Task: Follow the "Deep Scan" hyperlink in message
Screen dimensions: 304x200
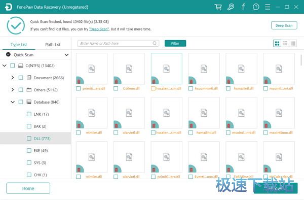Action: pos(99,29)
